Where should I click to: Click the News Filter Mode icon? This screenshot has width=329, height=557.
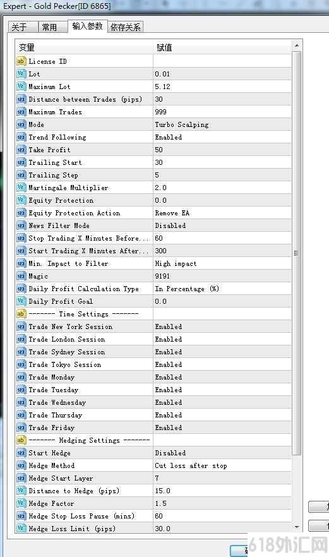[x=21, y=225]
